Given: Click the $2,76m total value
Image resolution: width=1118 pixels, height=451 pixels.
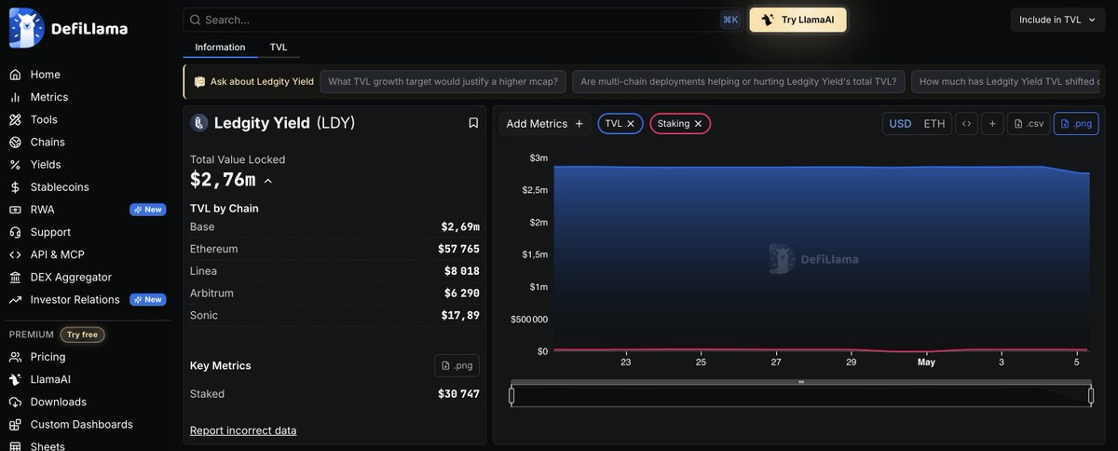Looking at the screenshot, I should (x=223, y=181).
